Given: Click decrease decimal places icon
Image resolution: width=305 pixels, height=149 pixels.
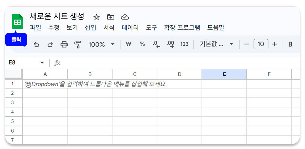Looking at the screenshot, I should tap(156, 44).
